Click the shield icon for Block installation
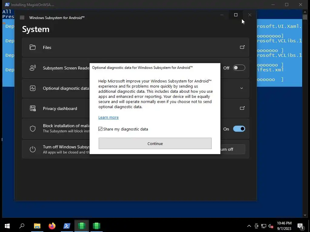Viewport: 310px width, 232px height. tap(33, 129)
